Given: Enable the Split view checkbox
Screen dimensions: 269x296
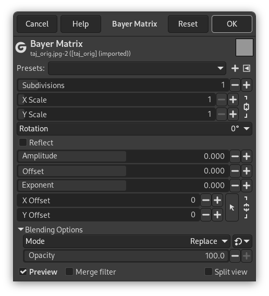Looking at the screenshot, I should coord(209,272).
